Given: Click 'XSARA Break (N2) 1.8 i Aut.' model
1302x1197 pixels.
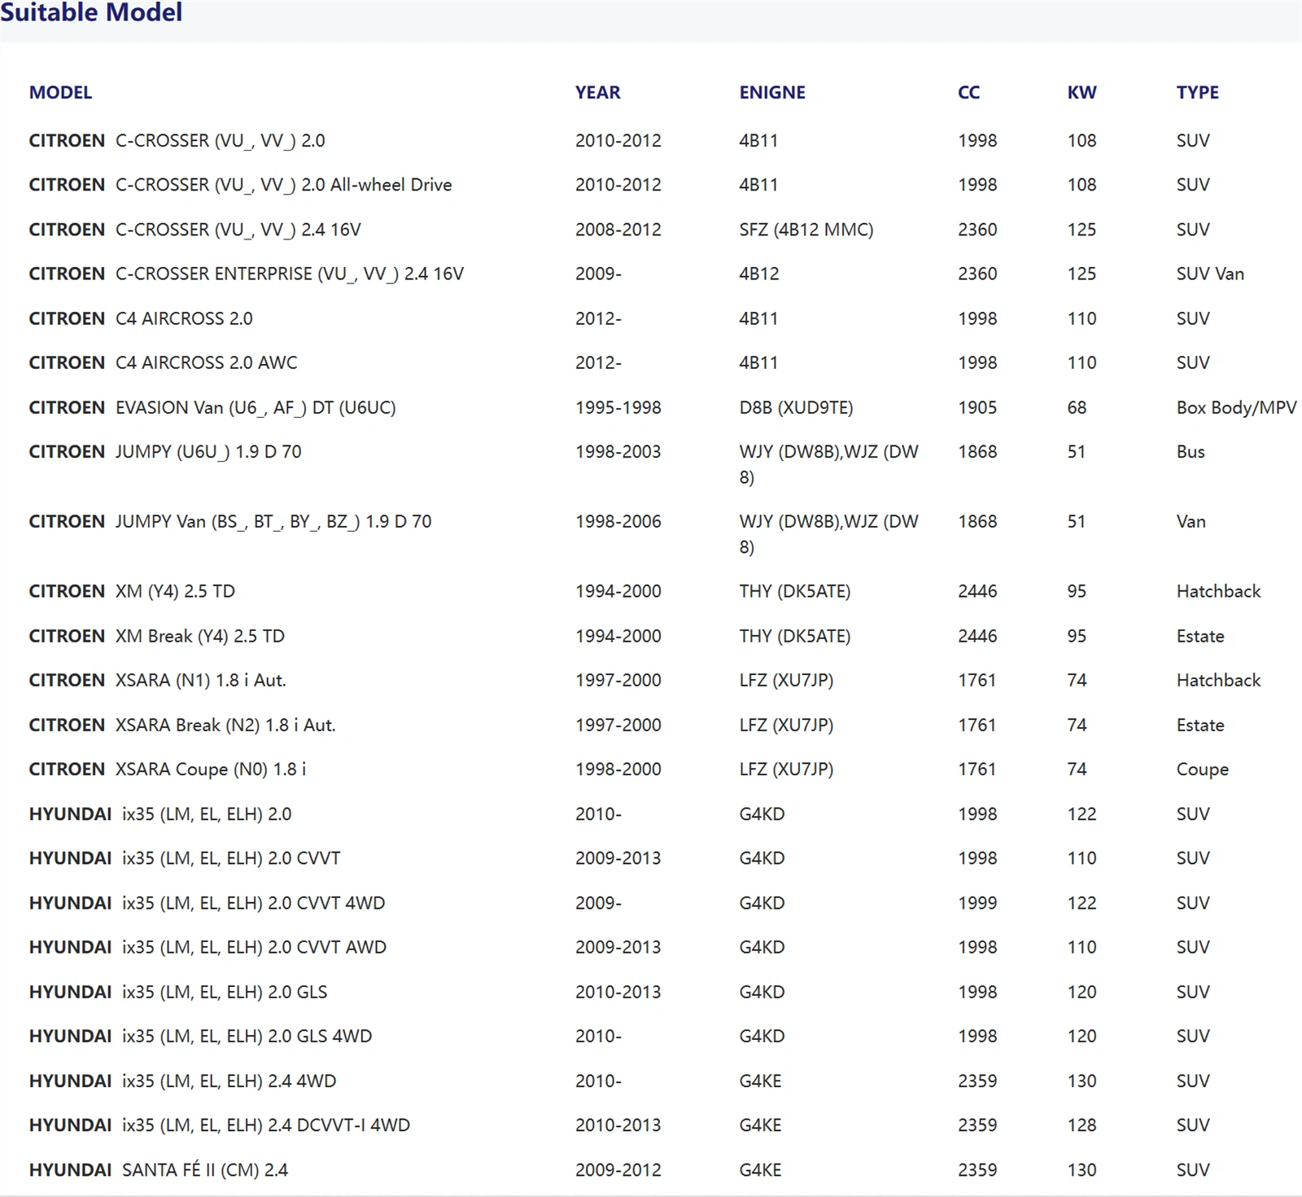Looking at the screenshot, I should tap(225, 726).
